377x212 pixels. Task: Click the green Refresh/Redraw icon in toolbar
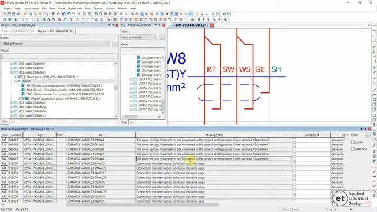[96, 14]
